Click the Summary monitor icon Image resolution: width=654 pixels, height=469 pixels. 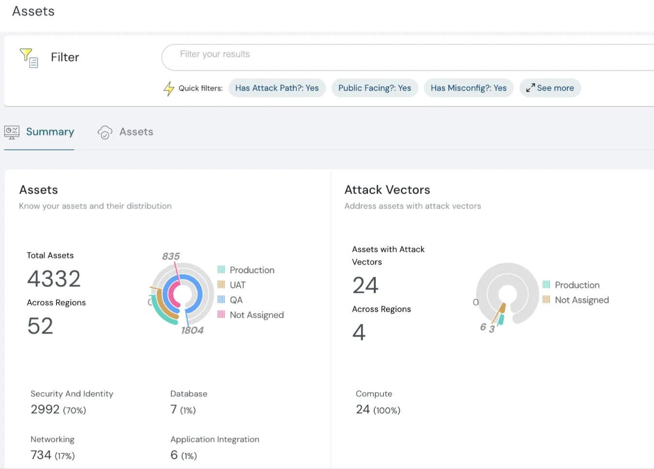pyautogui.click(x=12, y=132)
